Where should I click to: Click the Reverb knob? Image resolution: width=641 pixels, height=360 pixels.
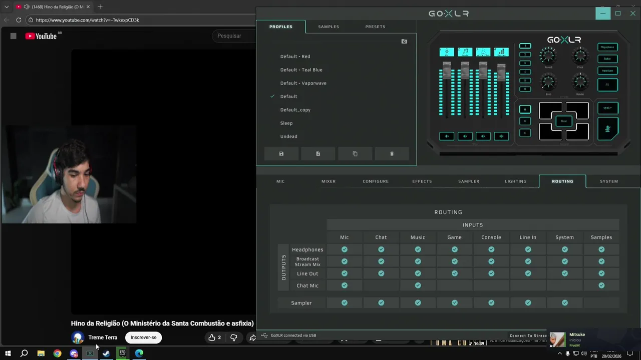click(x=548, y=55)
